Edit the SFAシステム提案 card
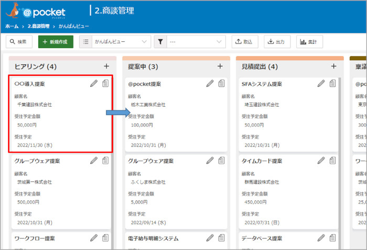 point(321,83)
